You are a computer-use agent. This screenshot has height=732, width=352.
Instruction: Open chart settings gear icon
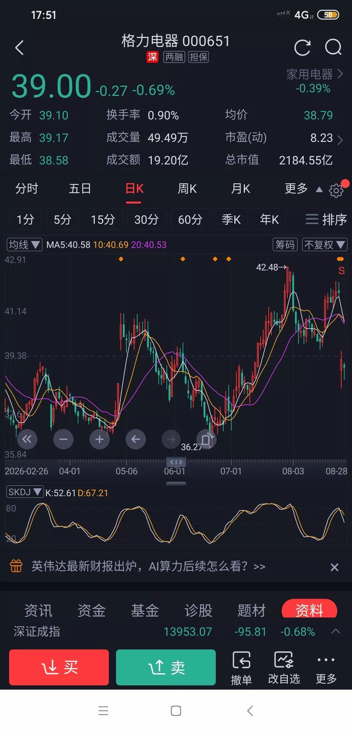(x=336, y=190)
